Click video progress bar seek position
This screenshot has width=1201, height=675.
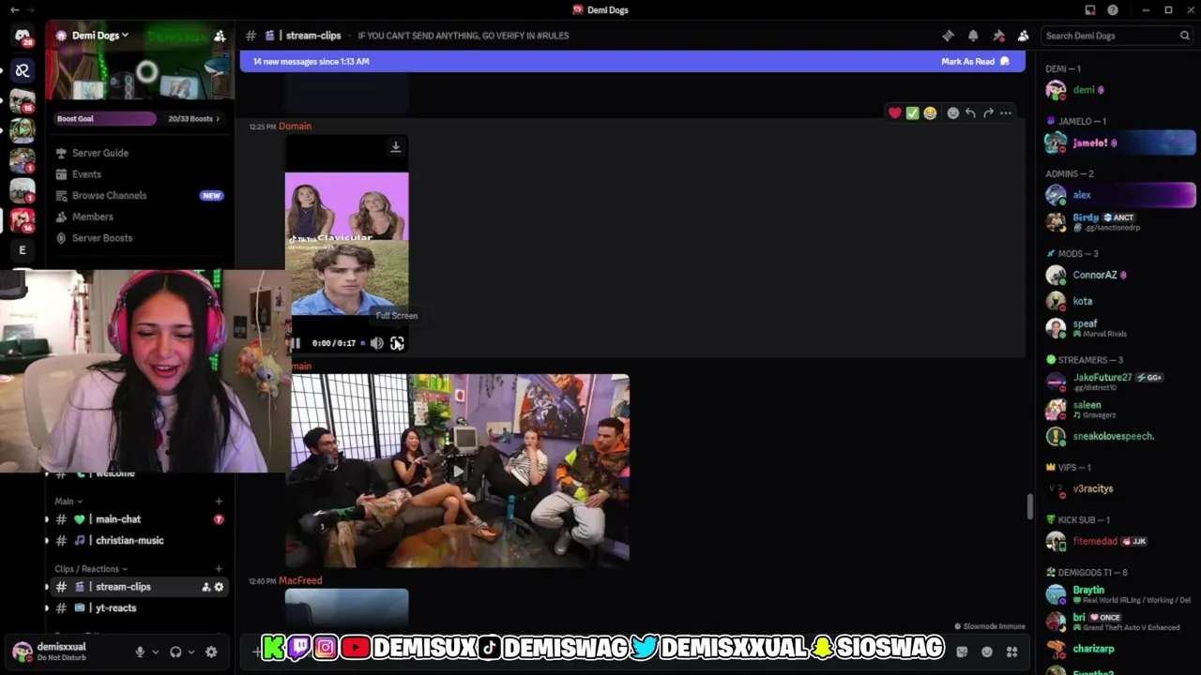point(362,343)
